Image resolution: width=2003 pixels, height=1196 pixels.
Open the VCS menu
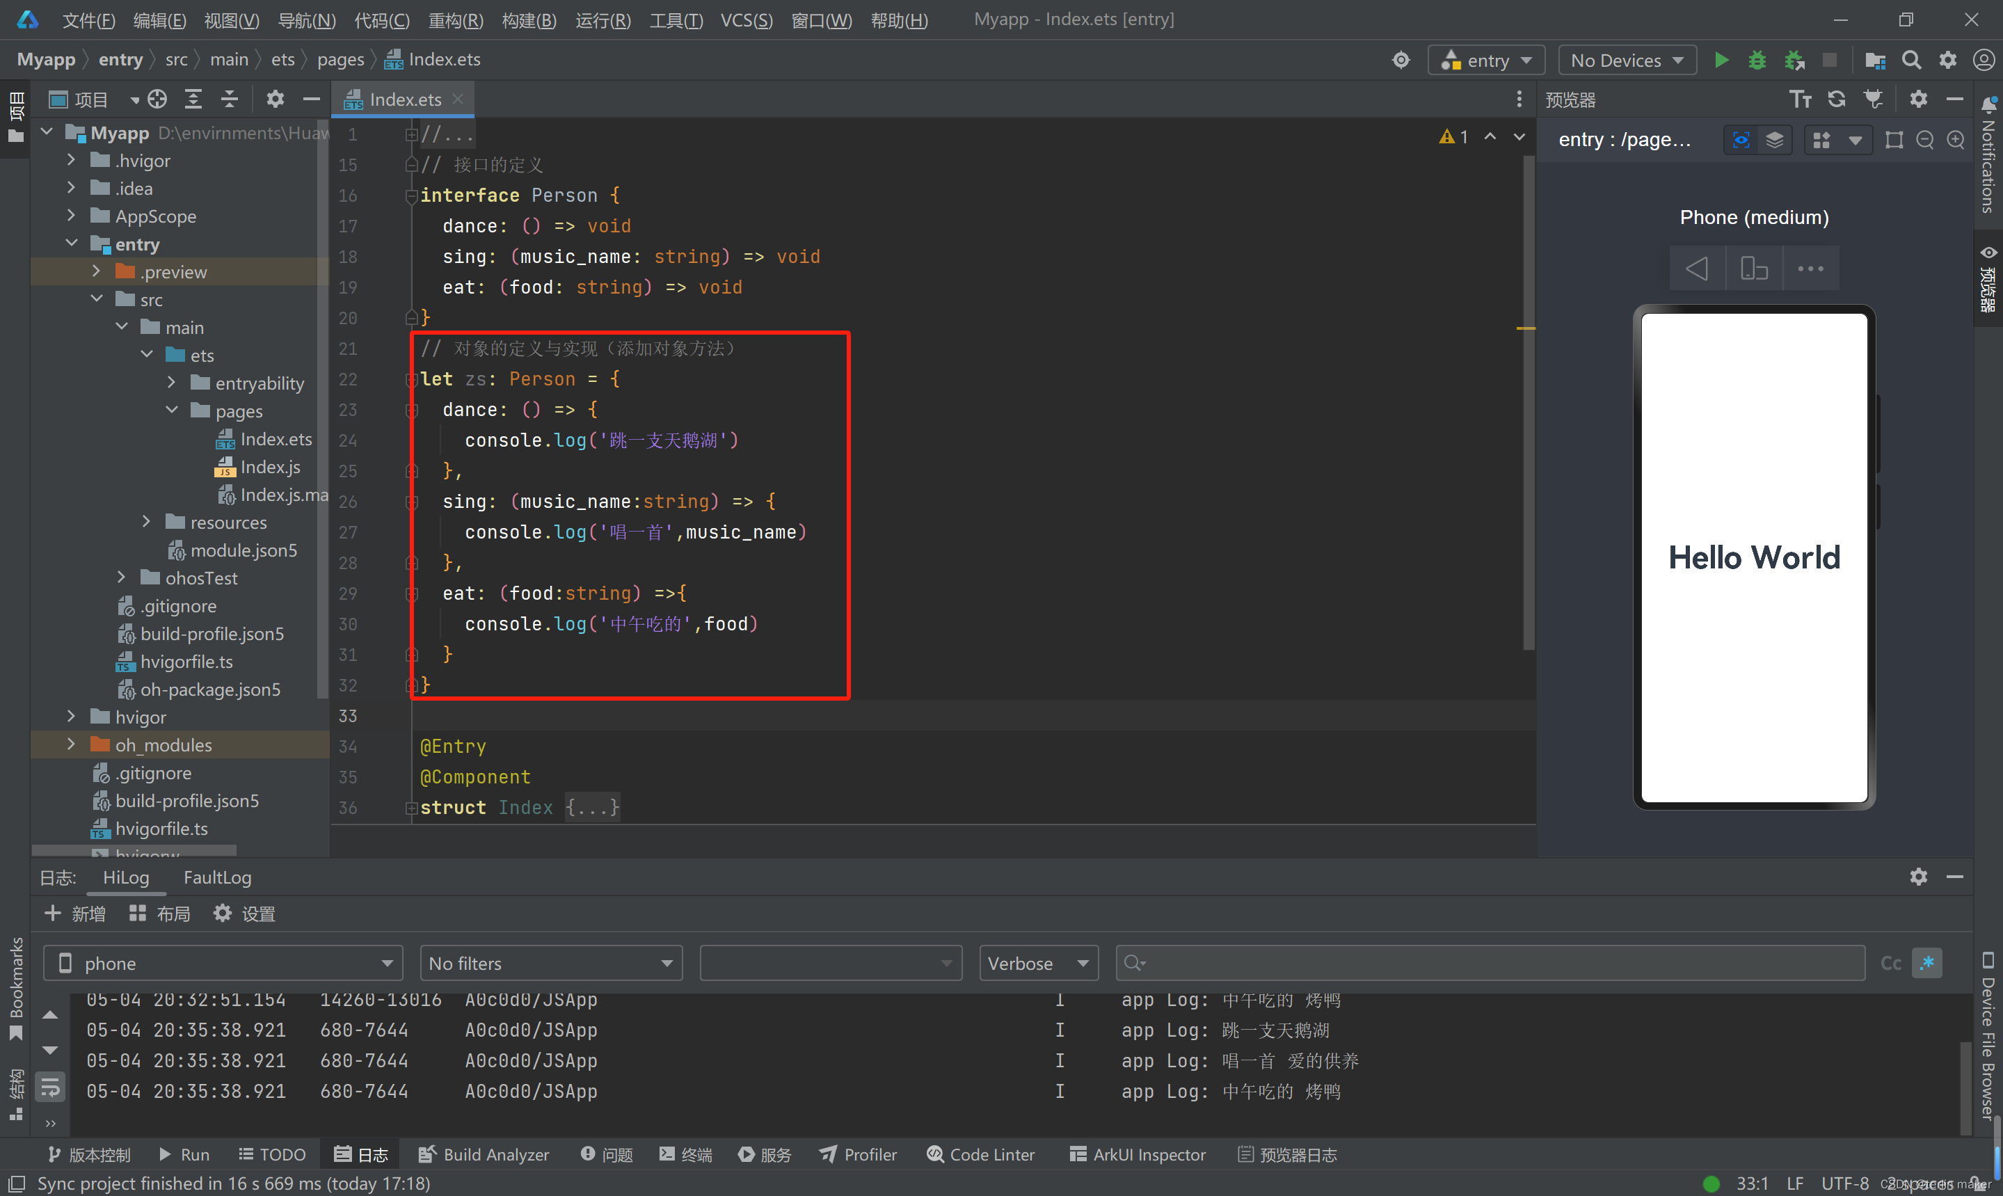coord(744,20)
